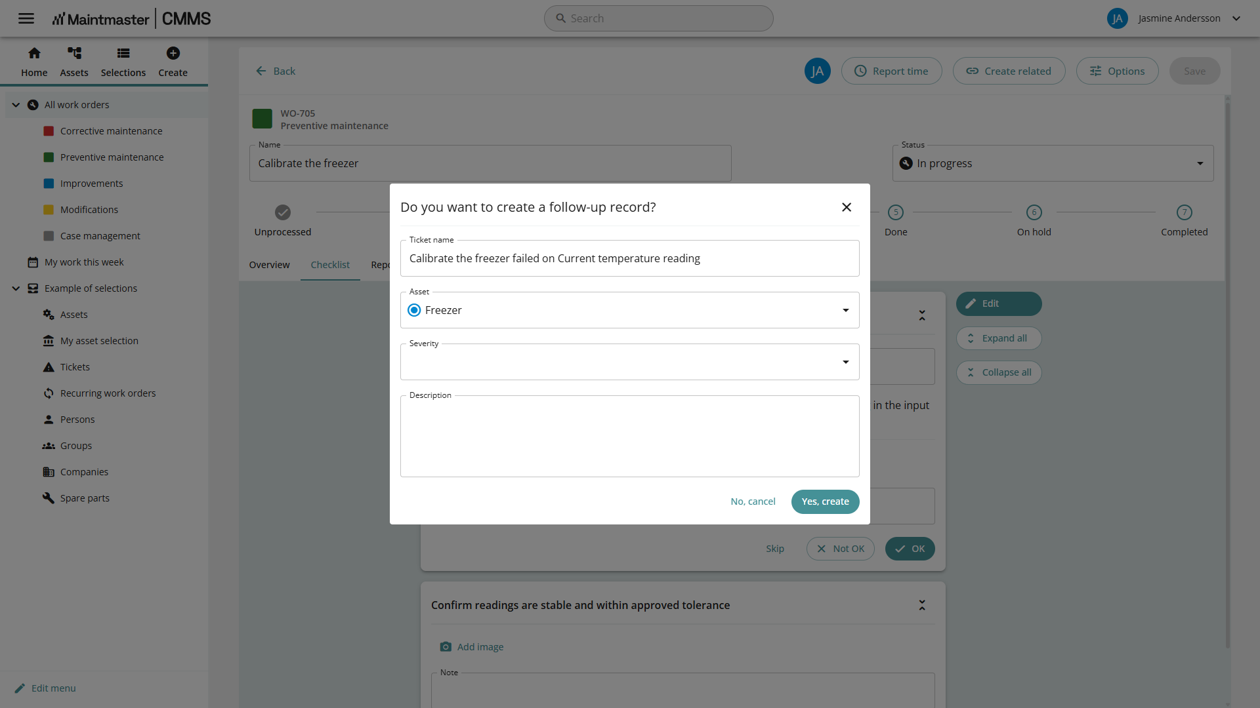Open Persons selection
Image resolution: width=1260 pixels, height=708 pixels.
pyautogui.click(x=77, y=420)
